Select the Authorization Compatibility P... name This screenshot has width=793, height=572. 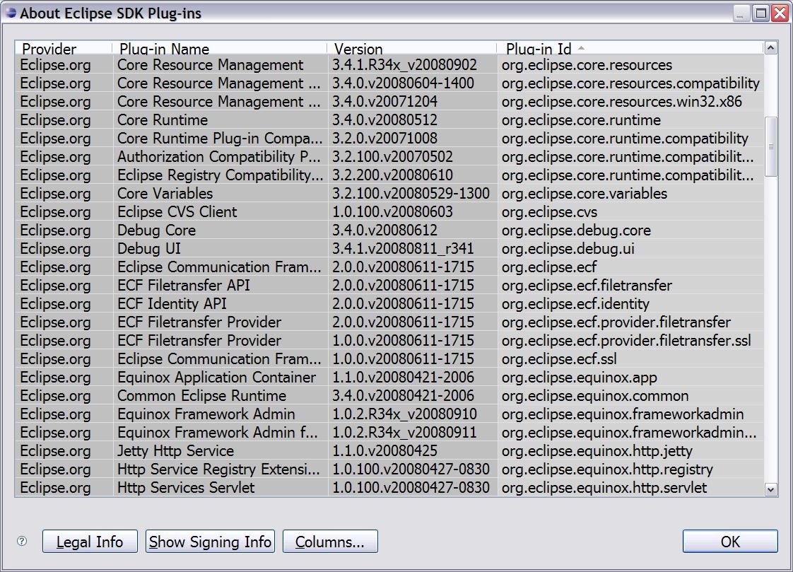[x=219, y=157]
